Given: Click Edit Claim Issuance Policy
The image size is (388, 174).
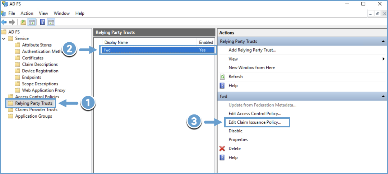Looking at the screenshot, I should coord(255,122).
